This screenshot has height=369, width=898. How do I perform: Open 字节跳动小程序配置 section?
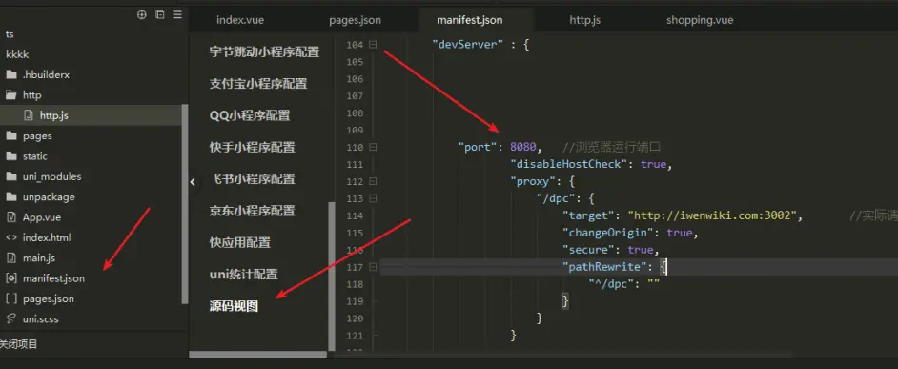click(265, 51)
